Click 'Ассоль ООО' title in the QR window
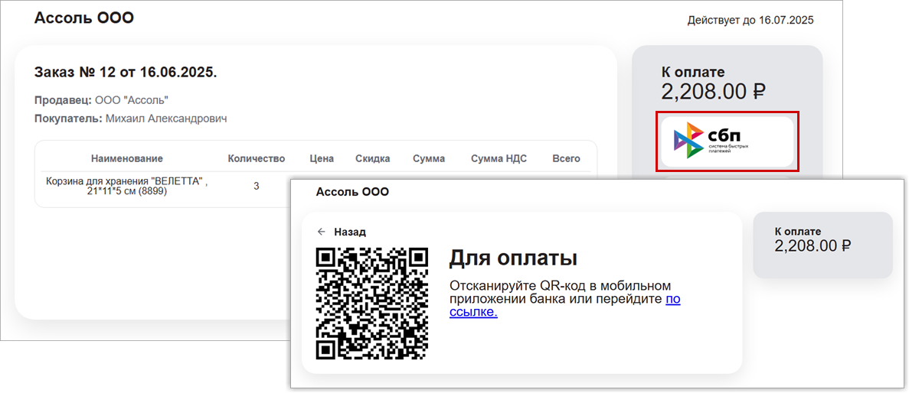This screenshot has width=909, height=393. pyautogui.click(x=352, y=192)
